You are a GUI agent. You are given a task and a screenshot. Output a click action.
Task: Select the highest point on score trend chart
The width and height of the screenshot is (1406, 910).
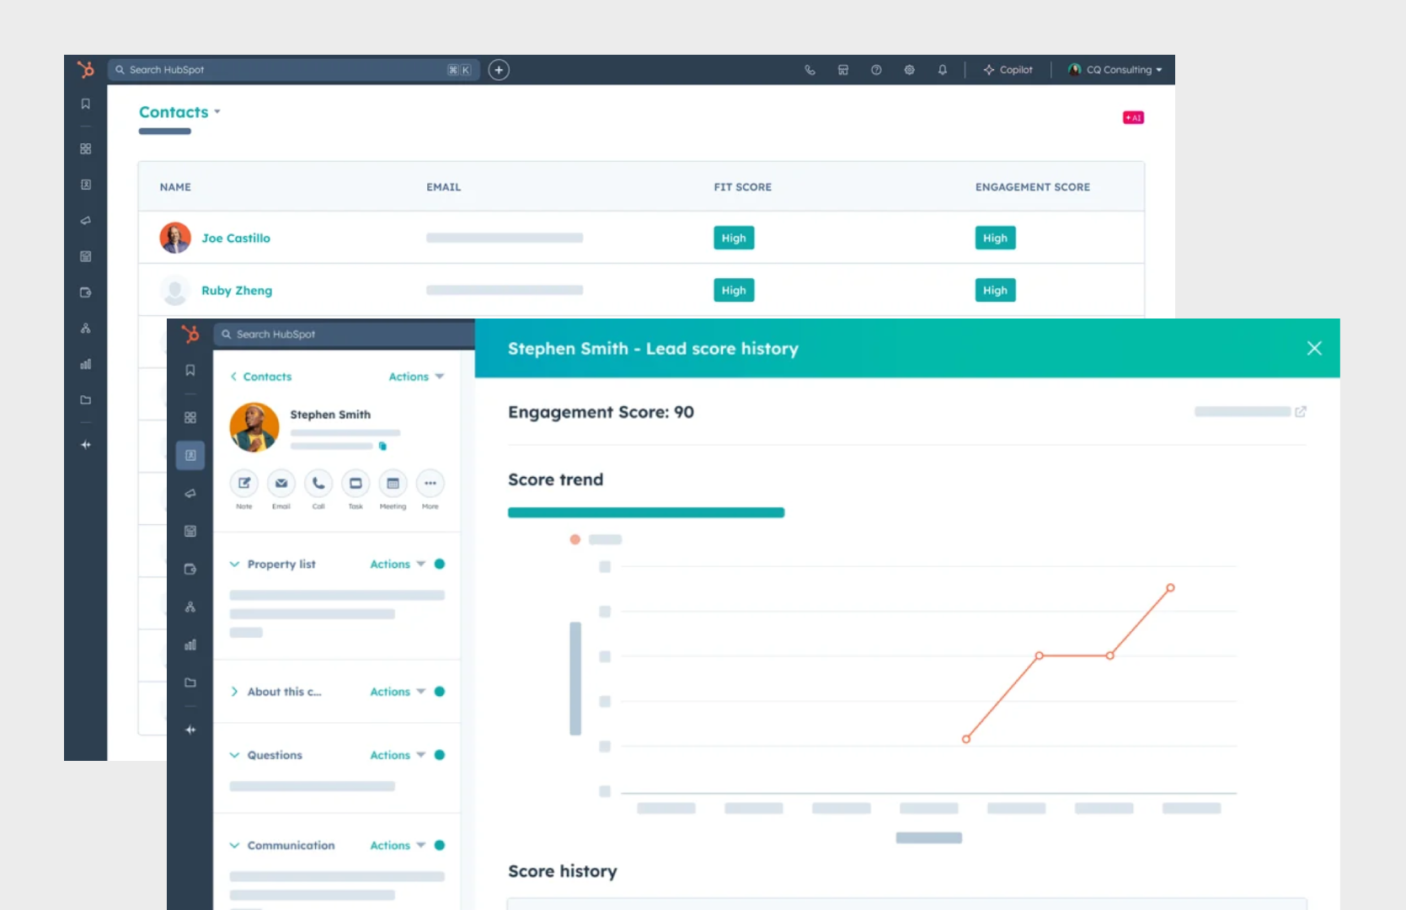pos(1170,588)
